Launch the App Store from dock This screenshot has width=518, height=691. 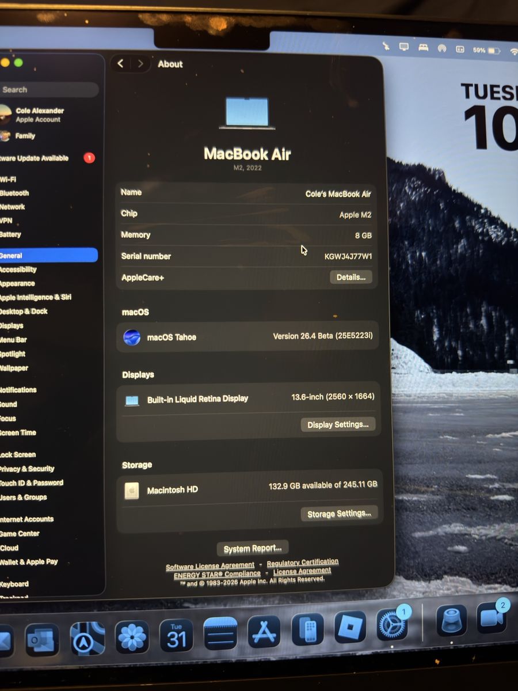coord(264,632)
